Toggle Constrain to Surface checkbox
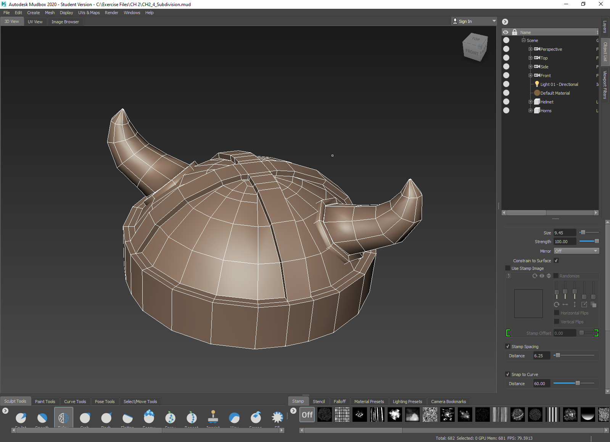Viewport: 610px width, 442px height. [x=556, y=261]
